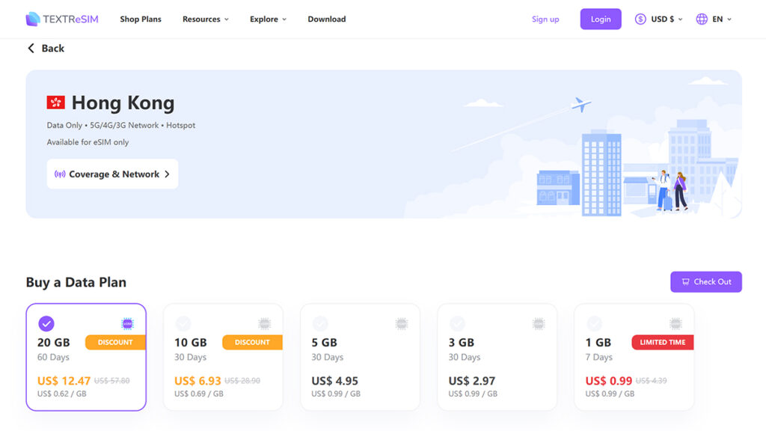Screen dimensions: 766x431
Task: Go to Shop Plans page
Action: [x=141, y=19]
